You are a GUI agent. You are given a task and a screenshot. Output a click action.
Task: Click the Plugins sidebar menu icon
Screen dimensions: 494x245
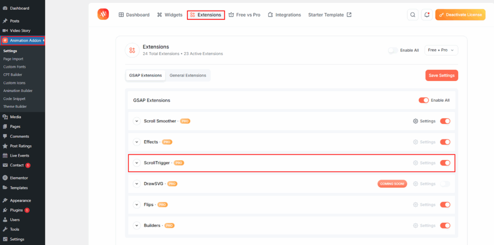point(5,210)
